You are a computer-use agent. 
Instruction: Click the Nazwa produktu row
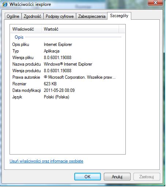(68, 64)
